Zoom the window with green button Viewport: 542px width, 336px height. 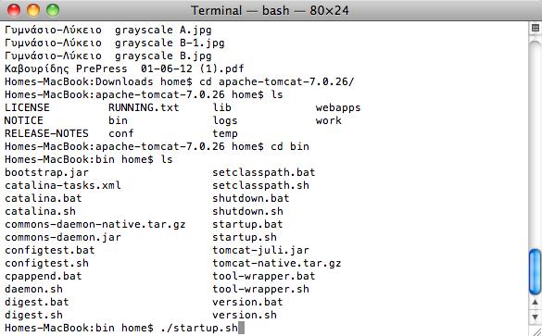click(53, 10)
